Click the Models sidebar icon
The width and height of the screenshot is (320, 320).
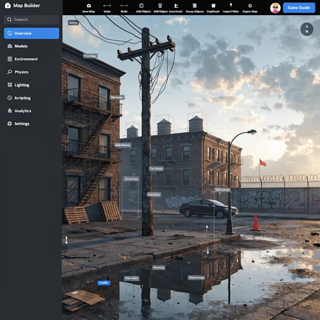pos(9,46)
